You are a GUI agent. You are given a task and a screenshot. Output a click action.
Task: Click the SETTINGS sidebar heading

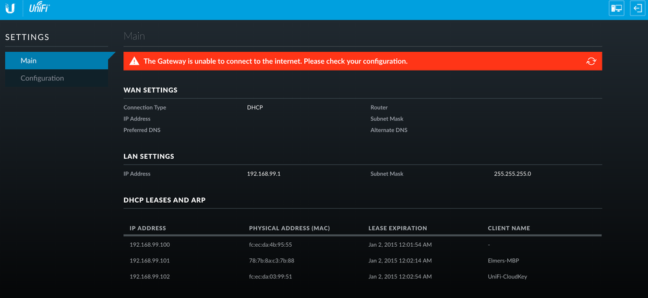27,37
